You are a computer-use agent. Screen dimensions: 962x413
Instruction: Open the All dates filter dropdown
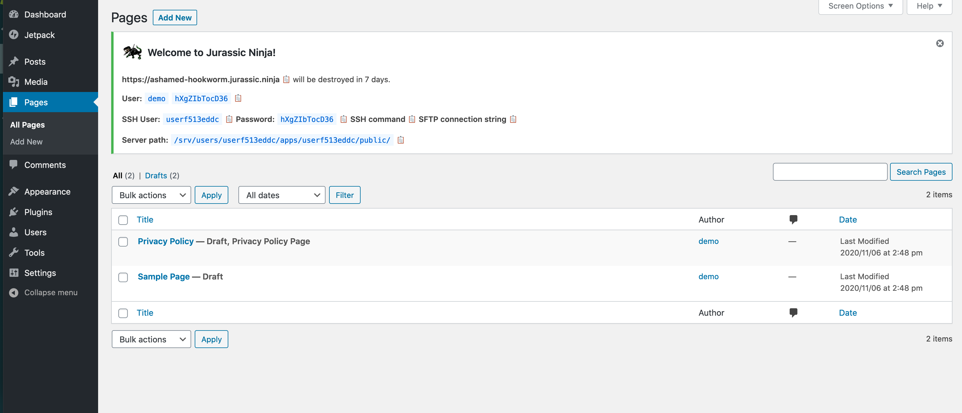(x=282, y=195)
